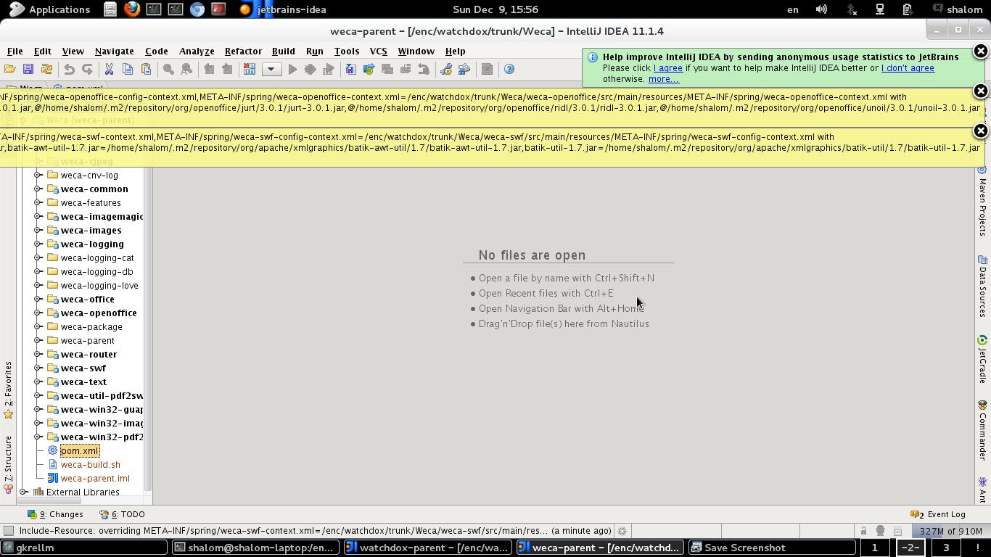
Task: Click the 'more...' link in notification
Action: [663, 79]
